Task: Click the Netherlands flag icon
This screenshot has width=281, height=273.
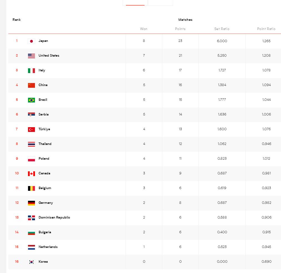Action: 31,247
